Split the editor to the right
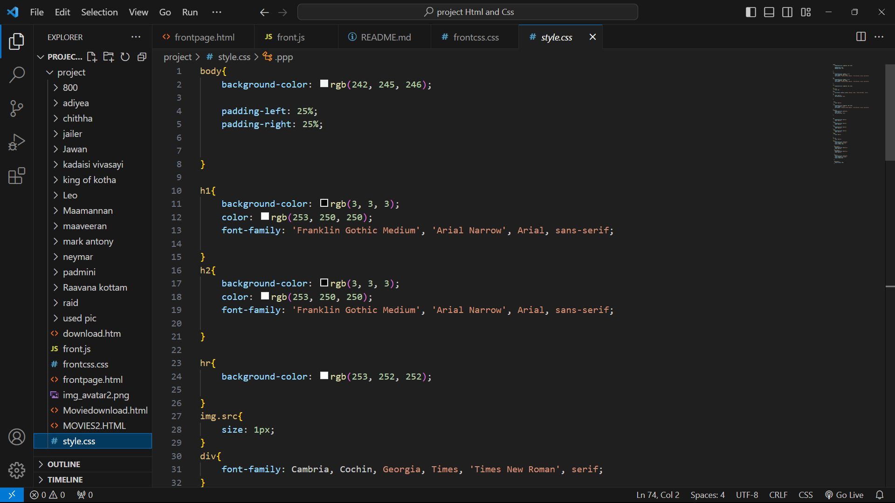 (x=861, y=37)
